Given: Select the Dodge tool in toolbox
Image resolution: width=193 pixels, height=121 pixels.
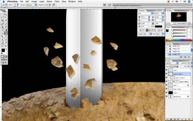Looking at the screenshot, I should point(6,33).
